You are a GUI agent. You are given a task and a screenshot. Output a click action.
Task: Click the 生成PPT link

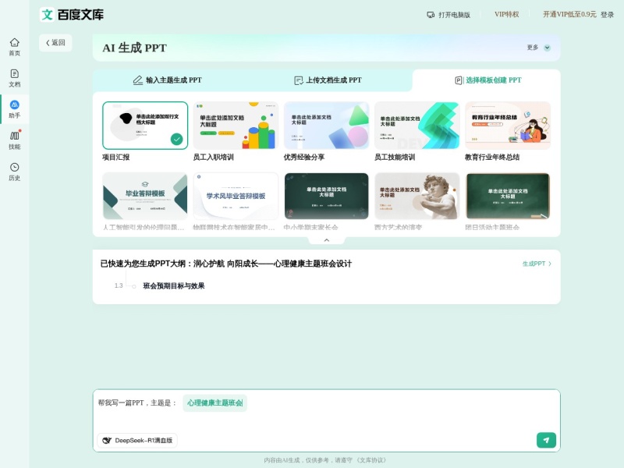click(x=537, y=264)
